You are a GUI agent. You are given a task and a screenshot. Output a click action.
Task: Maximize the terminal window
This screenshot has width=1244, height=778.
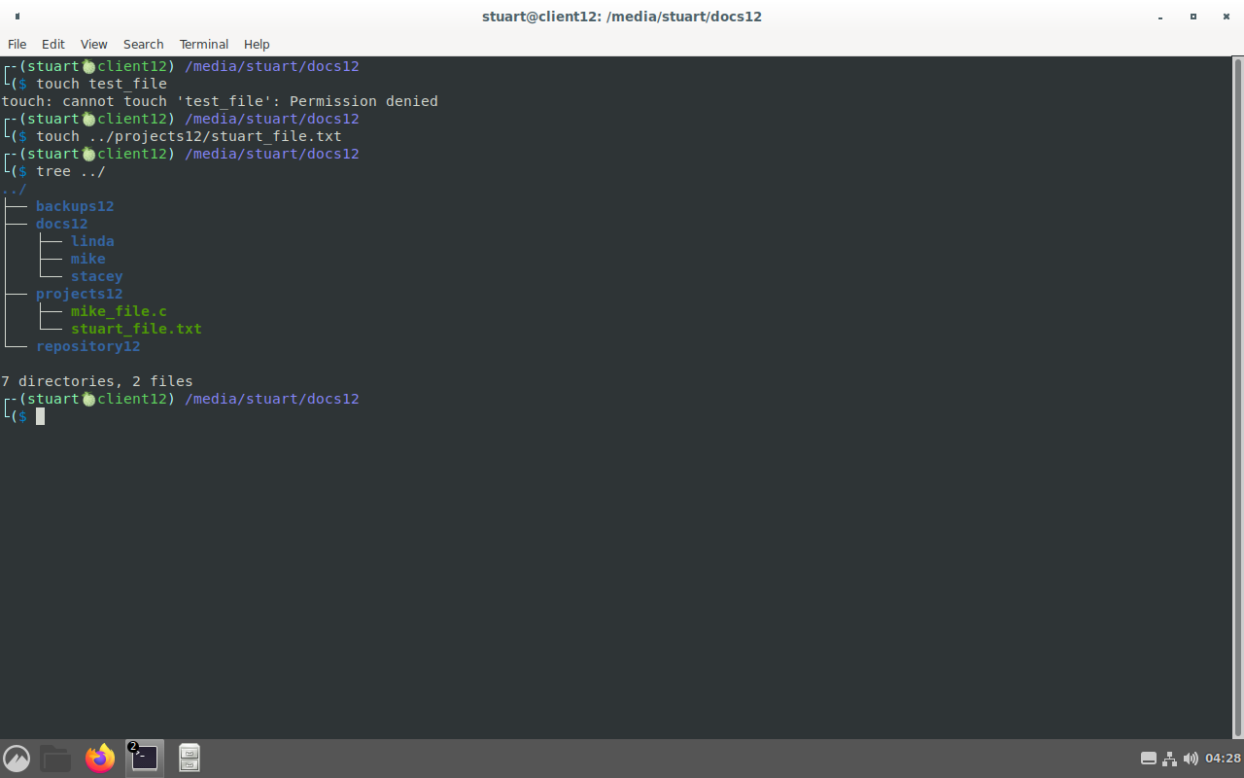[x=1193, y=17]
